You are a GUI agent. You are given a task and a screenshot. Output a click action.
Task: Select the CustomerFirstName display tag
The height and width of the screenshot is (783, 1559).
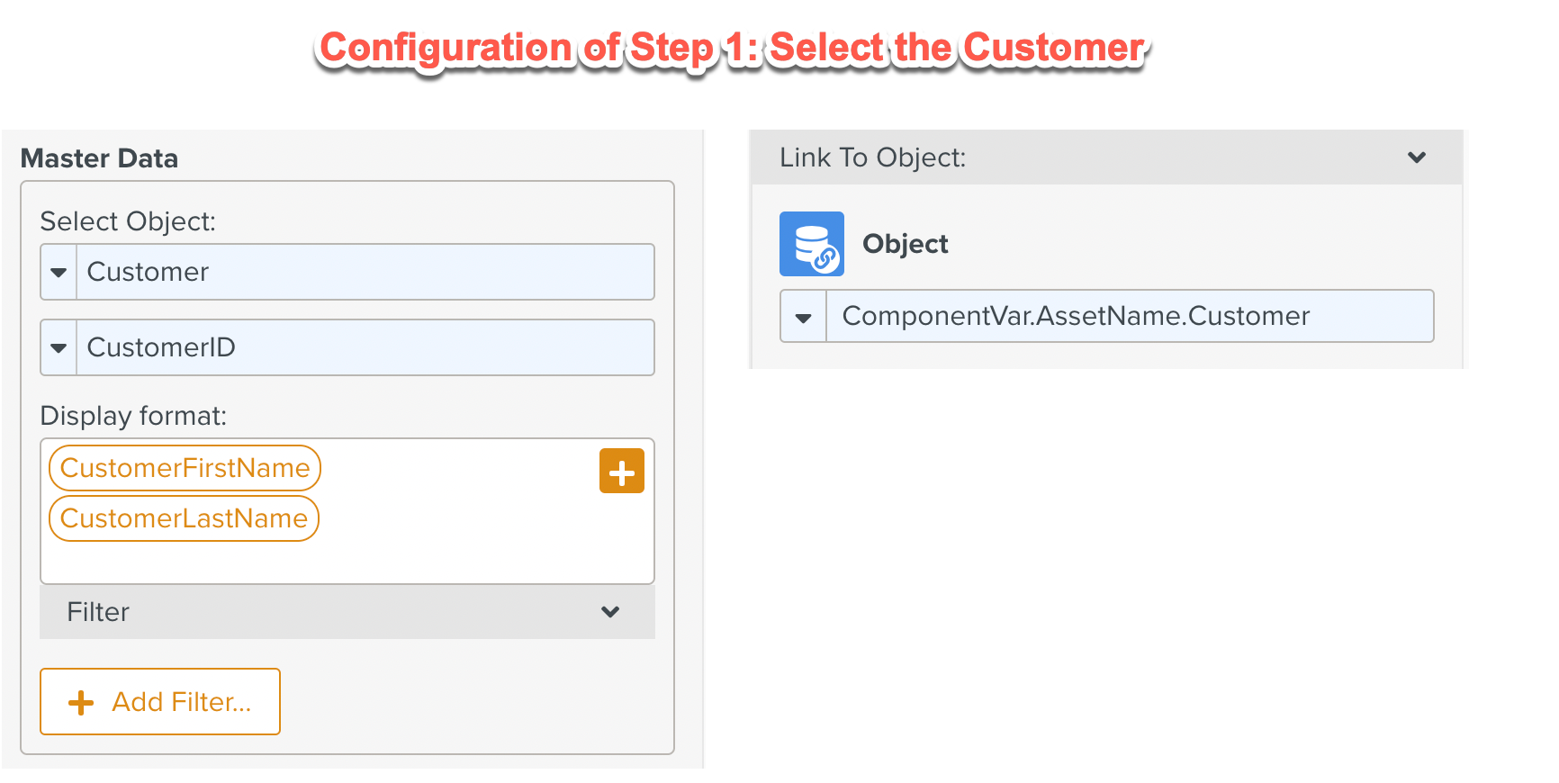pyautogui.click(x=185, y=468)
